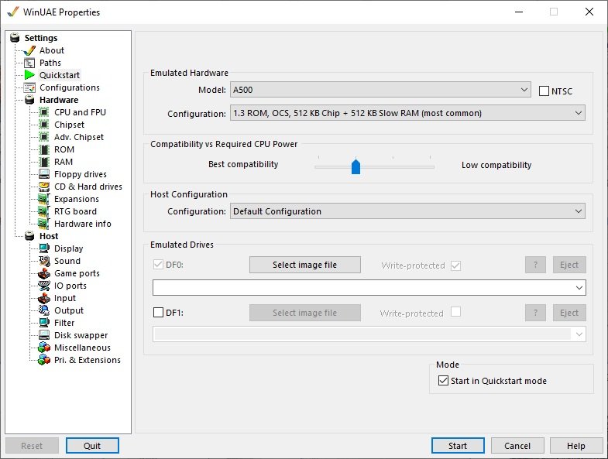
Task: Click the Filter monitor icon
Action: [44, 323]
